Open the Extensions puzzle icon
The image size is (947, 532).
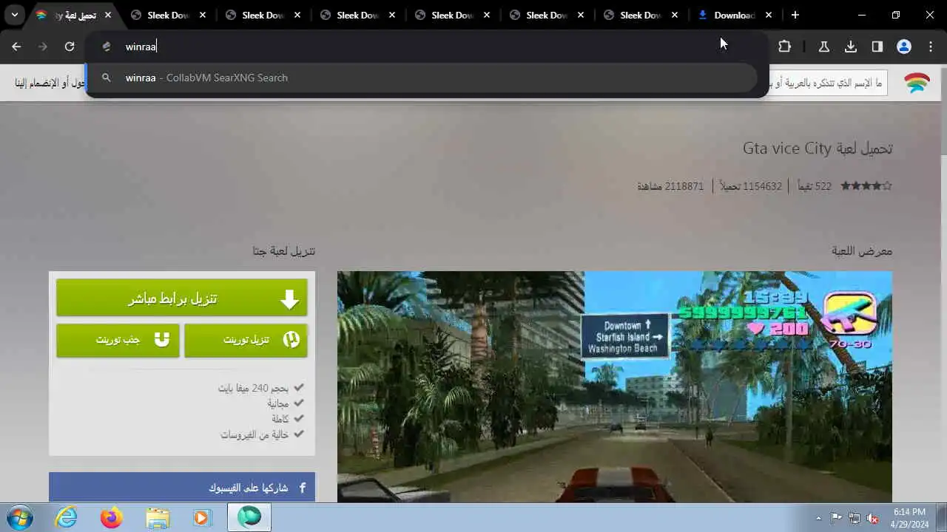click(x=785, y=47)
